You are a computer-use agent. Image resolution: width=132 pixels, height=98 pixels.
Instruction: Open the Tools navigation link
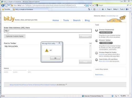pos(66,20)
